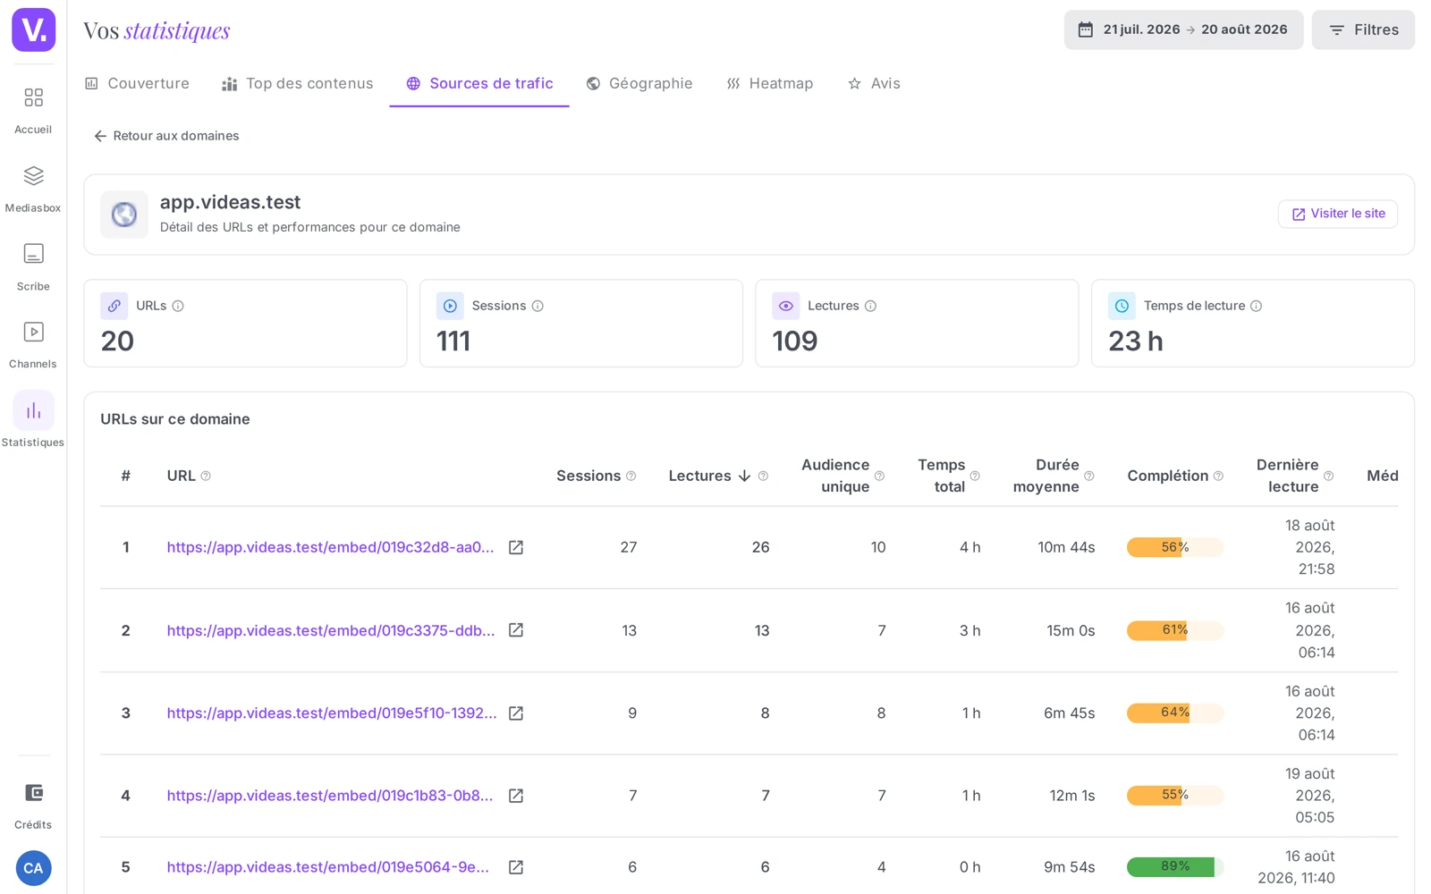Sort table by Sessions column header

588,476
